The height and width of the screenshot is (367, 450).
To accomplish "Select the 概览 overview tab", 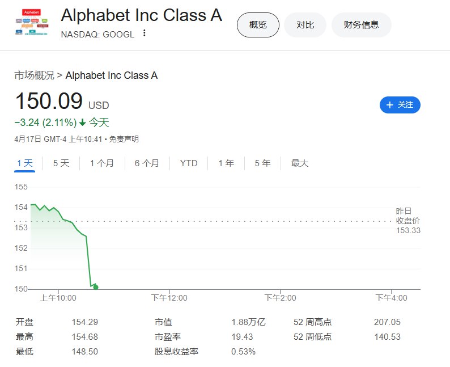I will (258, 25).
